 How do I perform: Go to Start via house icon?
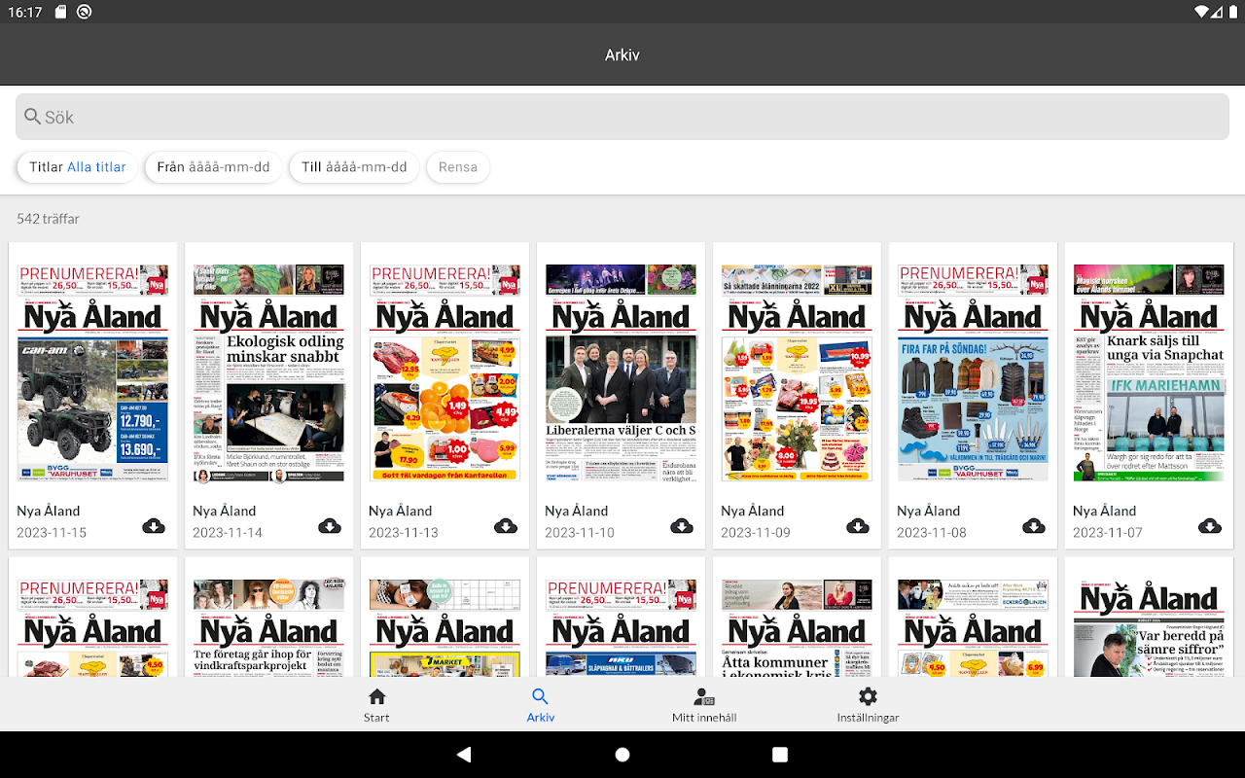[376, 696]
